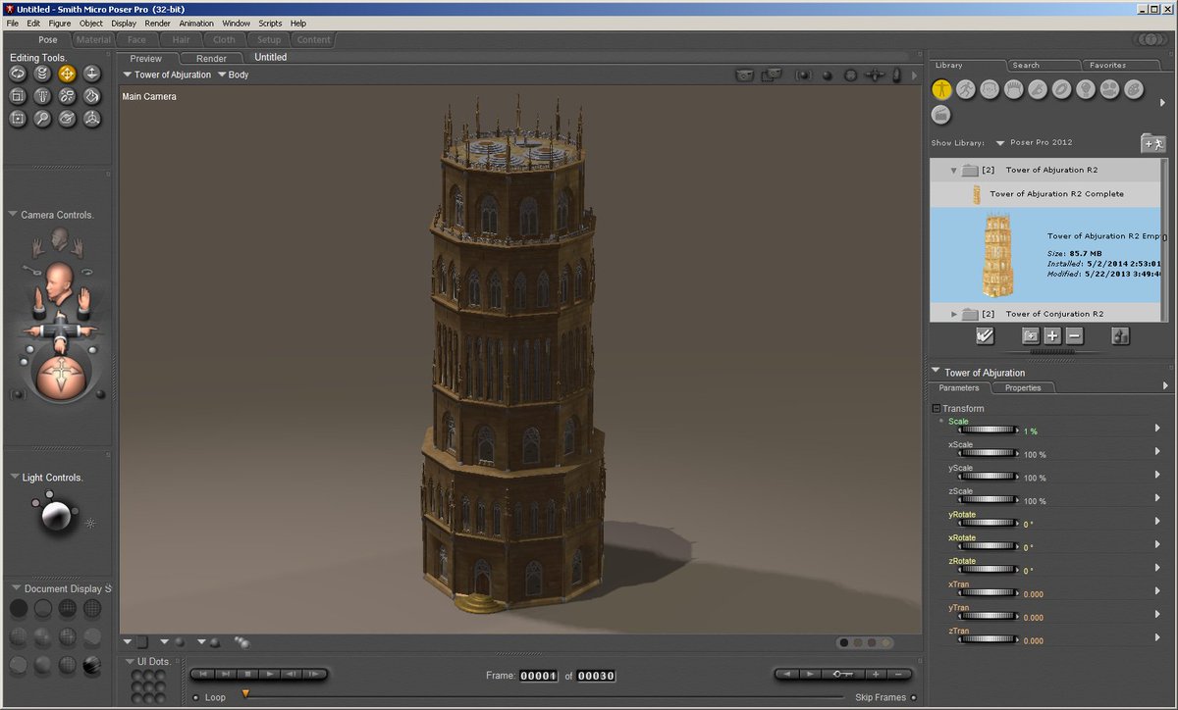Image resolution: width=1178 pixels, height=710 pixels.
Task: Collapse the Tower of Abjuration R2 folder
Action: click(953, 171)
